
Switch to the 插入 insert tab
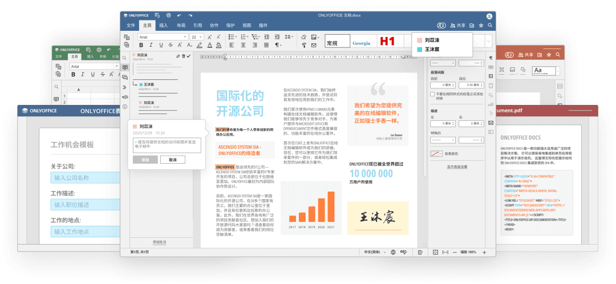pos(164,25)
